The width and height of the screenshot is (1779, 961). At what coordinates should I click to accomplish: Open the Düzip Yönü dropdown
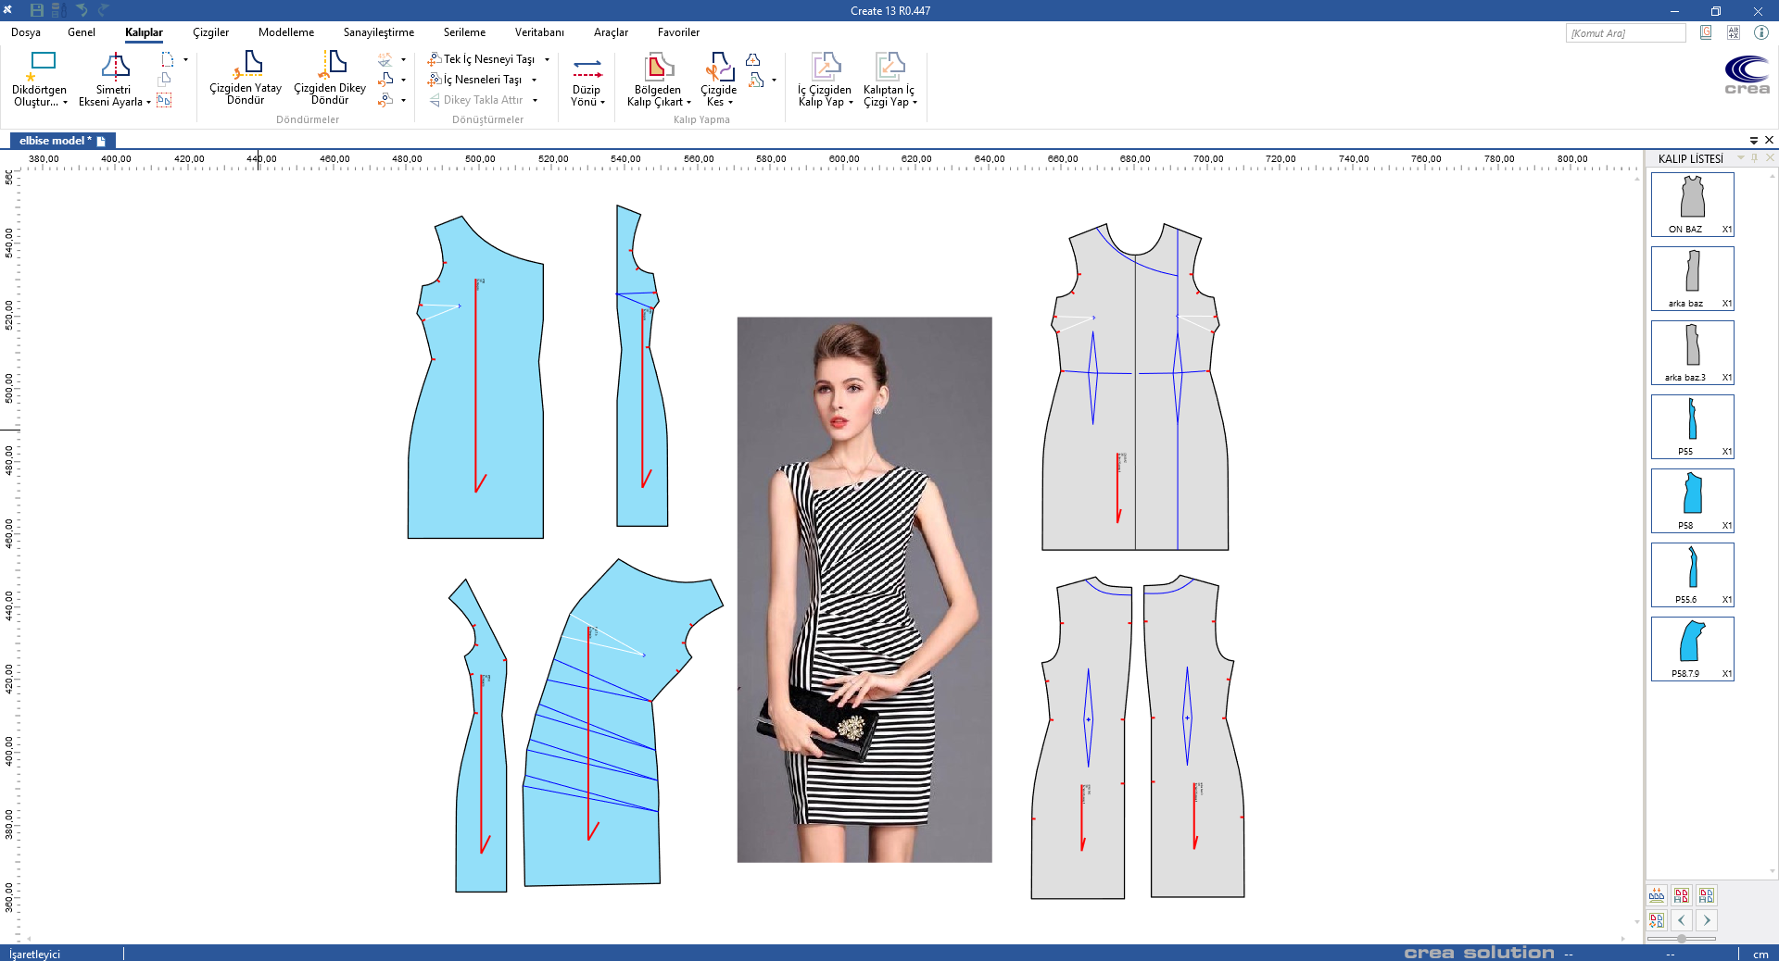pos(602,103)
